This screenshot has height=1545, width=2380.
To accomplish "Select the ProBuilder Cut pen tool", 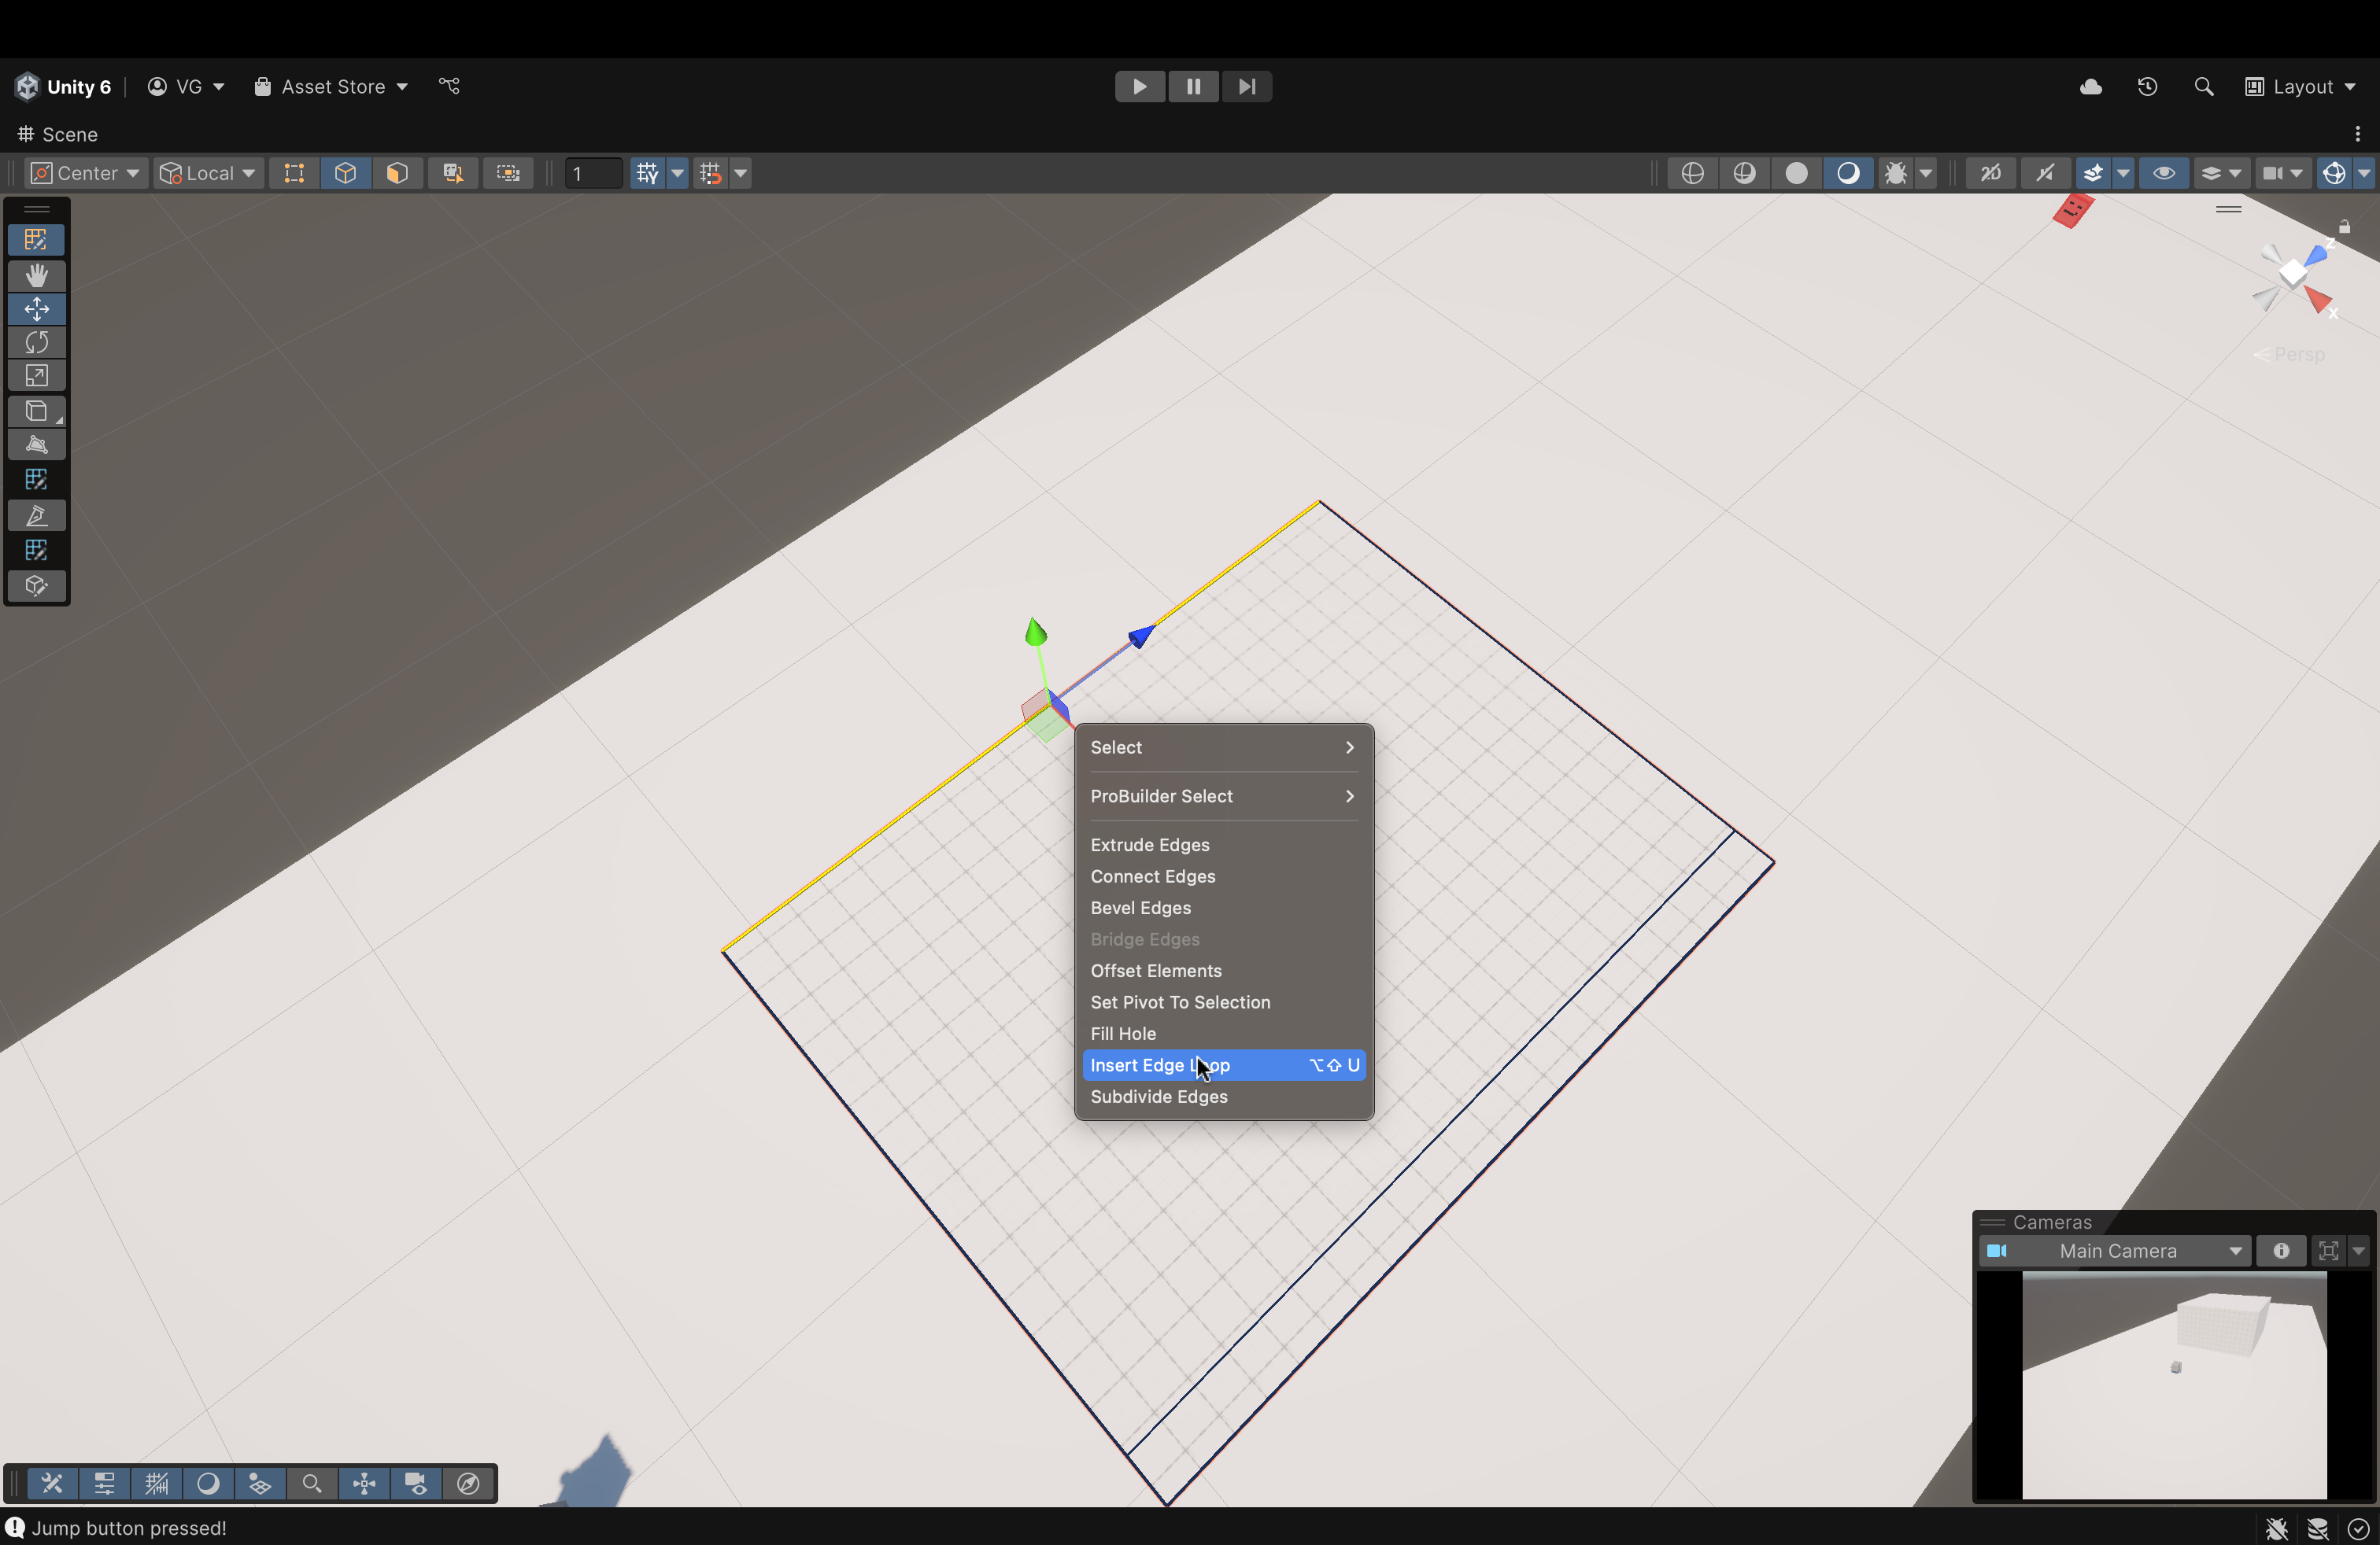I will [x=36, y=516].
